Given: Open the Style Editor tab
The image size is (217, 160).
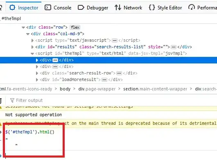Looking at the screenshot, I should click(x=165, y=8).
